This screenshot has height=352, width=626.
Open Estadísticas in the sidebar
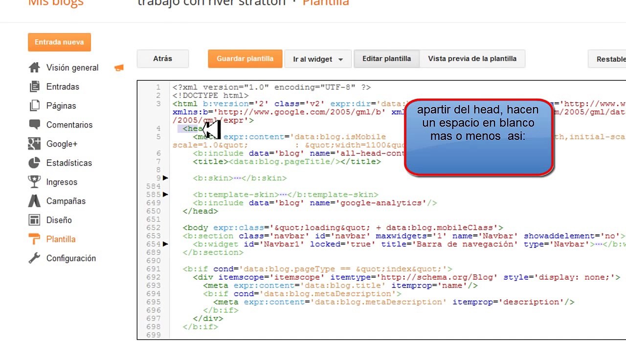[69, 163]
